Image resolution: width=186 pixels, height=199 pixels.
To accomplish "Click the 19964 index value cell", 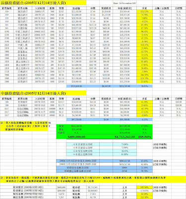I will click(125, 168).
